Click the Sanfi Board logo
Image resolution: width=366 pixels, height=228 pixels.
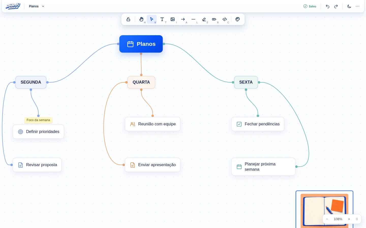coord(13,6)
